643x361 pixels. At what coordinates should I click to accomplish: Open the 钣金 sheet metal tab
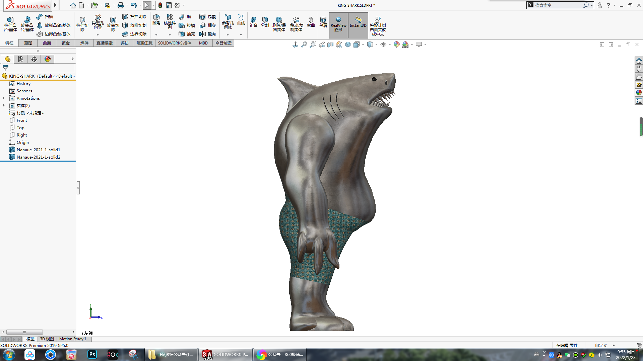(x=66, y=43)
